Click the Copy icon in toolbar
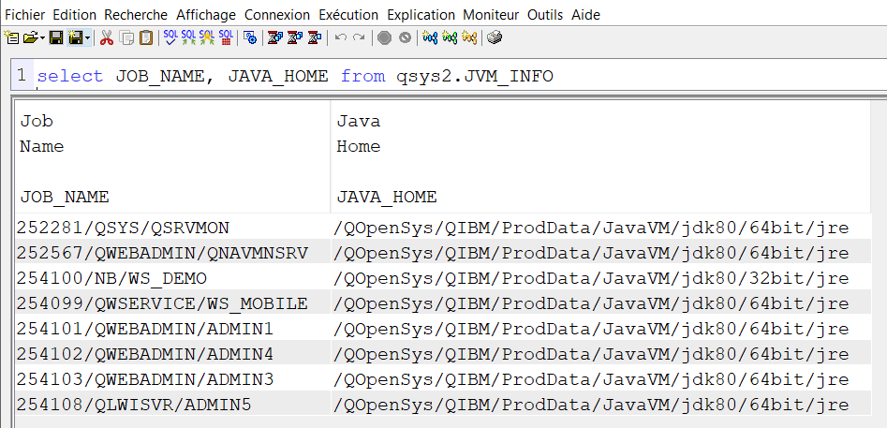The image size is (887, 428). click(126, 37)
